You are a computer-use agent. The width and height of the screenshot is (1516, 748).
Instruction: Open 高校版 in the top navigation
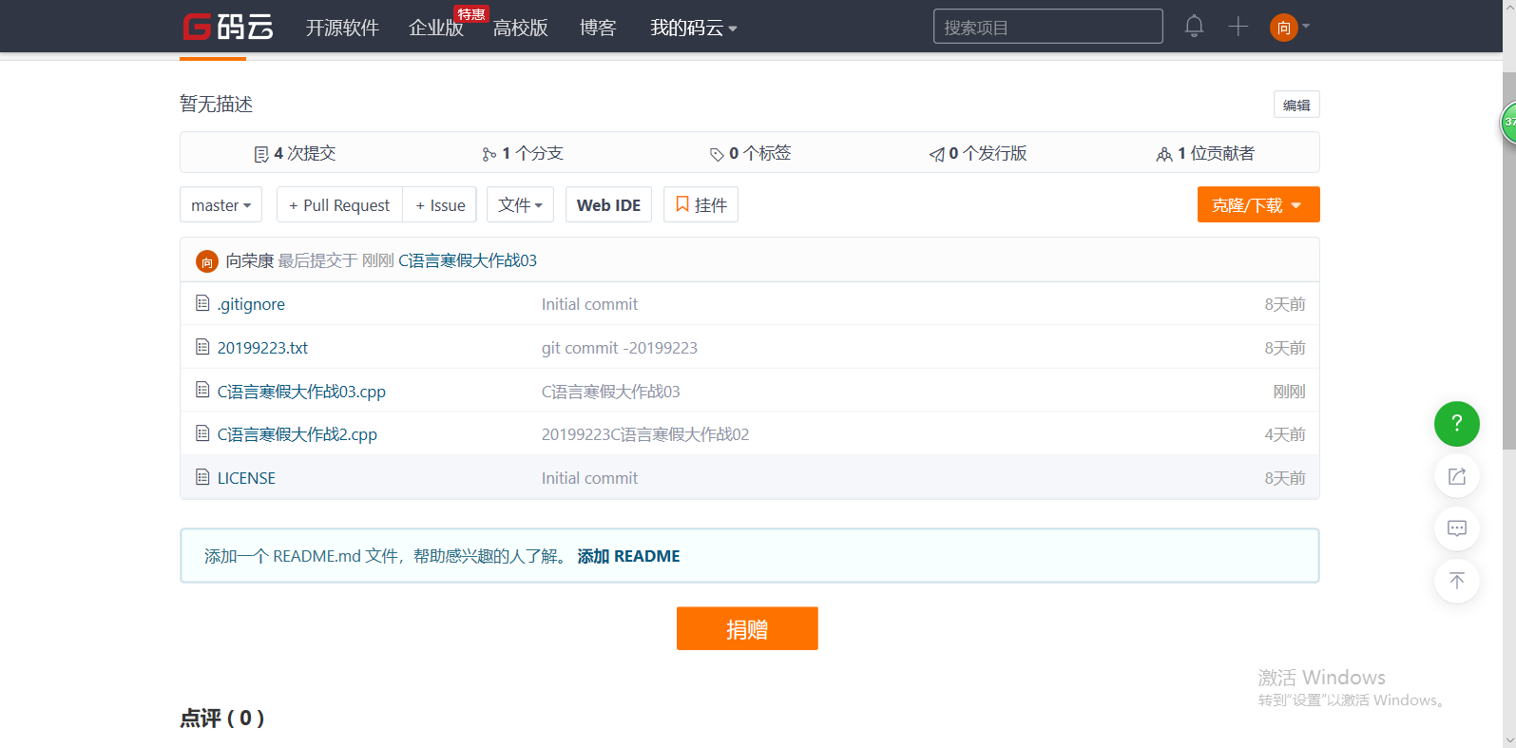tap(521, 28)
